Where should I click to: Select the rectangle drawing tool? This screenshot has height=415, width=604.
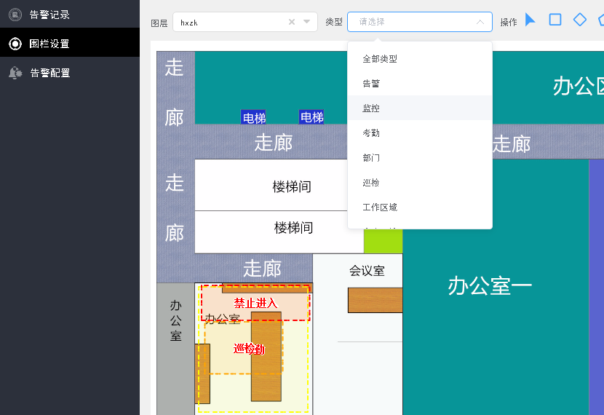point(555,20)
